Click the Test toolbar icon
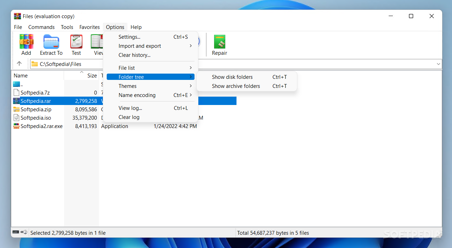The height and width of the screenshot is (248, 452). click(76, 42)
